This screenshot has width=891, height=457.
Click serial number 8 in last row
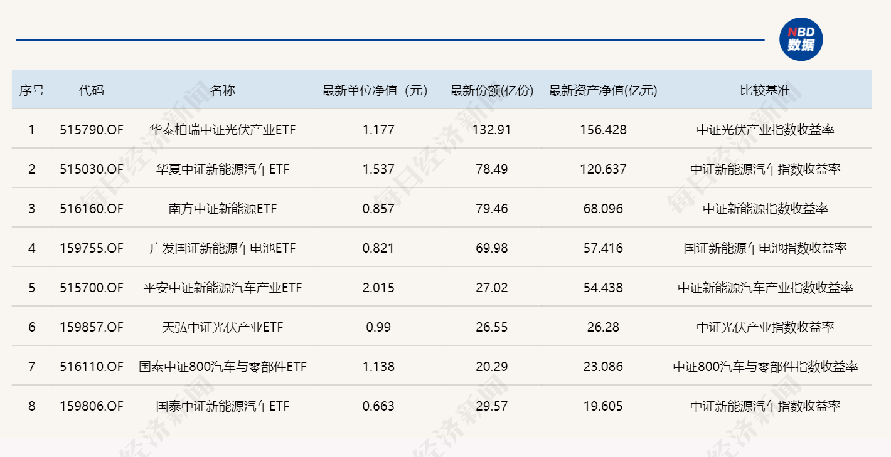[x=31, y=406]
